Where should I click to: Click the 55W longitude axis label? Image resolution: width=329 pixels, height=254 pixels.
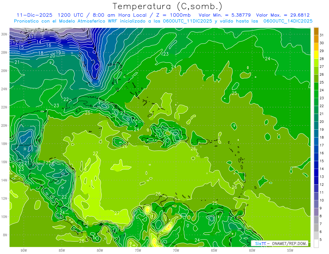[x=290, y=250]
